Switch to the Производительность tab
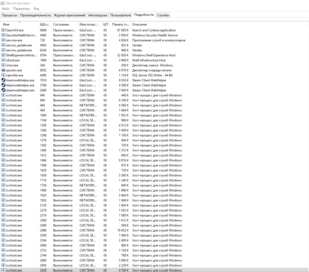 click(x=36, y=15)
